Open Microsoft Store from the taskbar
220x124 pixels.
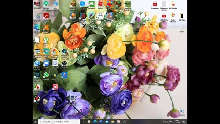[x=89, y=122]
